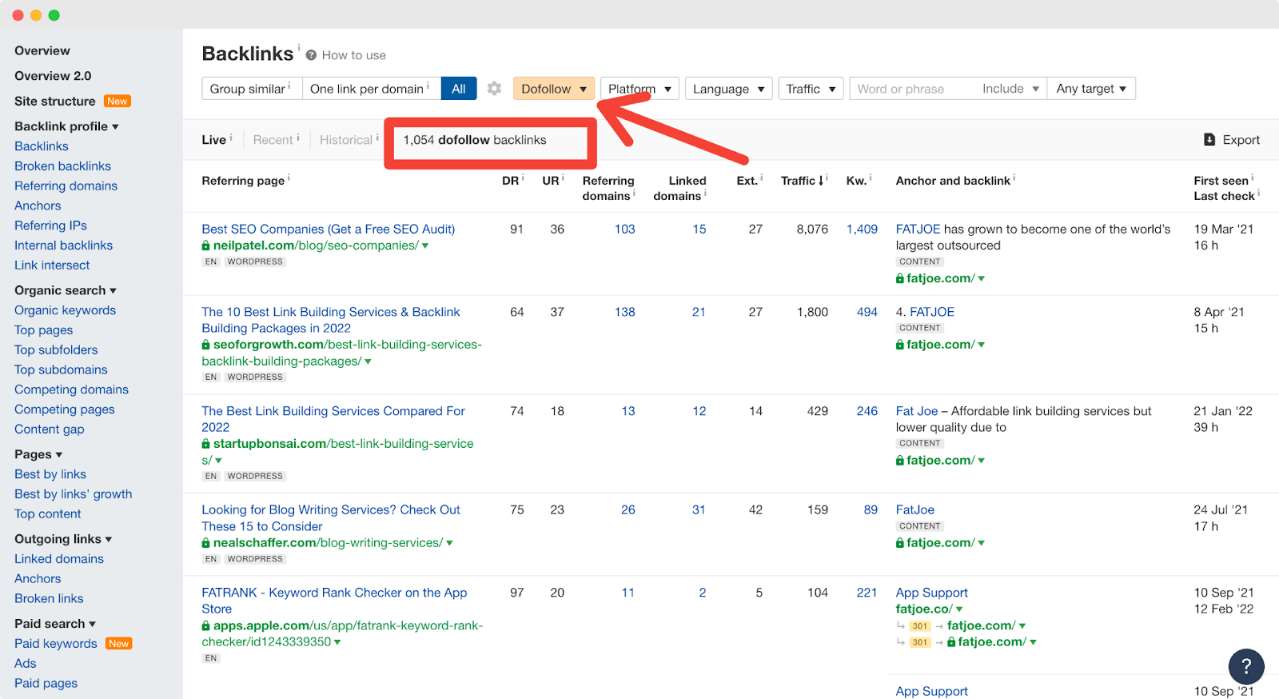Switch to the Historical tab
The width and height of the screenshot is (1279, 699).
click(x=346, y=140)
